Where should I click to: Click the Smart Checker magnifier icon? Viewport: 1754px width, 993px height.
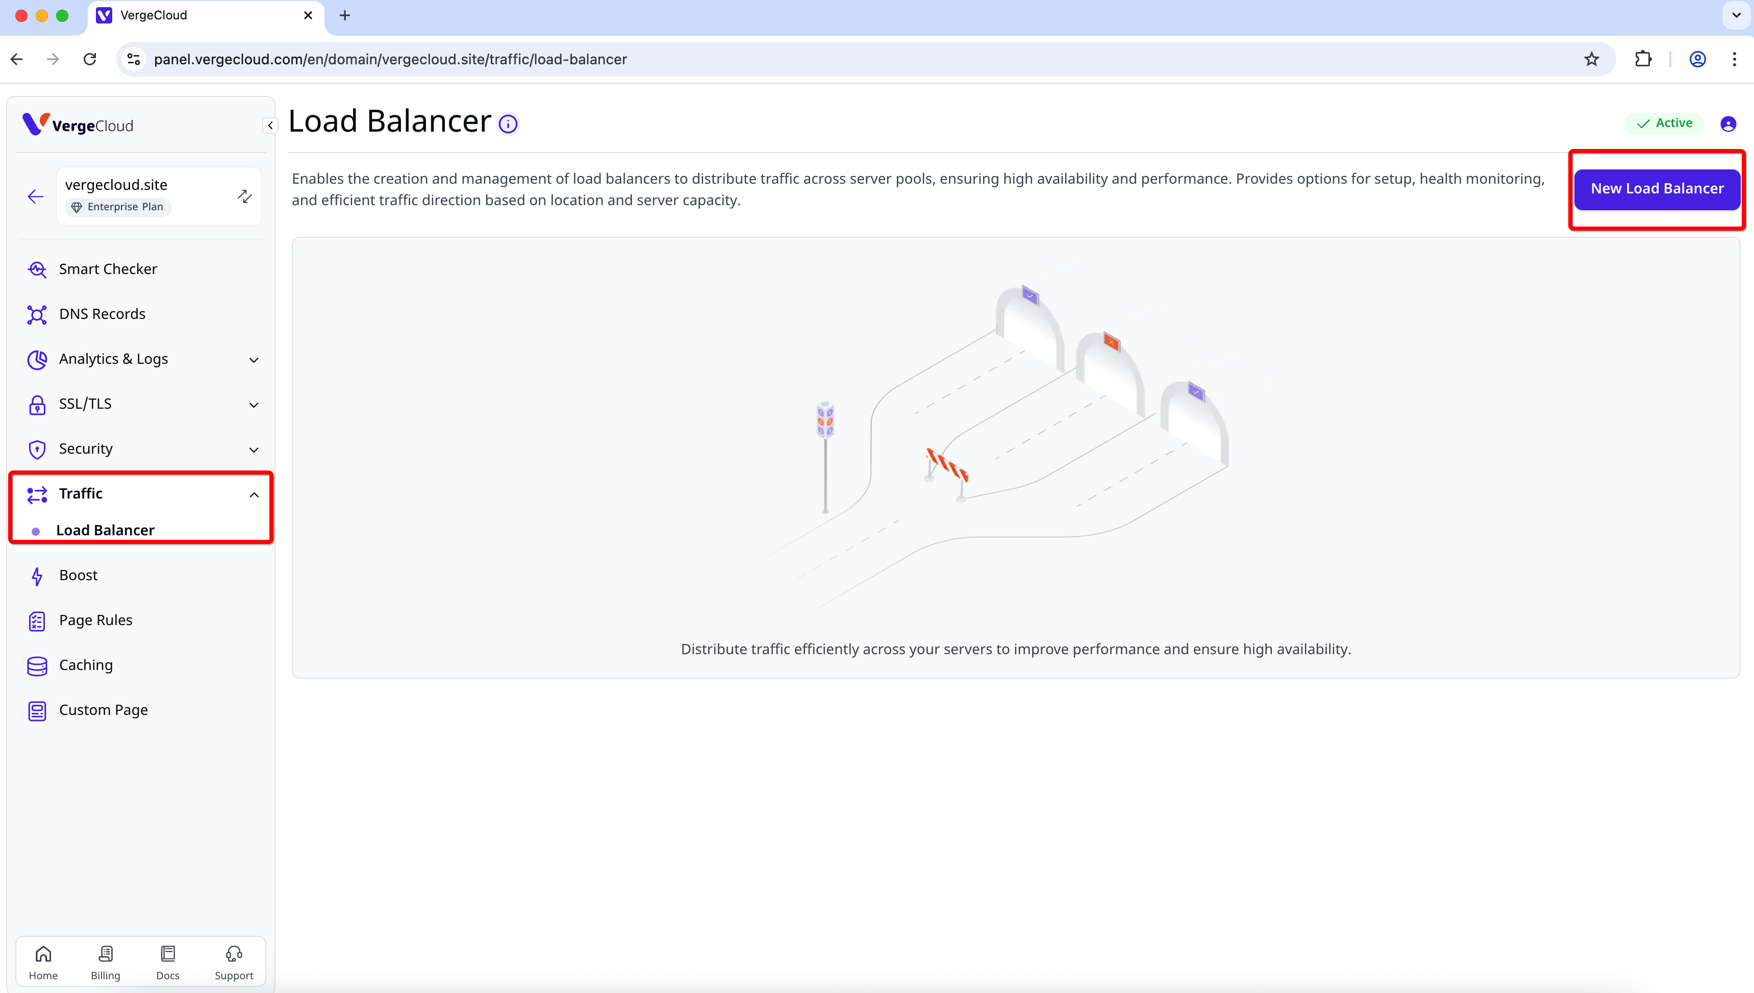[x=37, y=269]
